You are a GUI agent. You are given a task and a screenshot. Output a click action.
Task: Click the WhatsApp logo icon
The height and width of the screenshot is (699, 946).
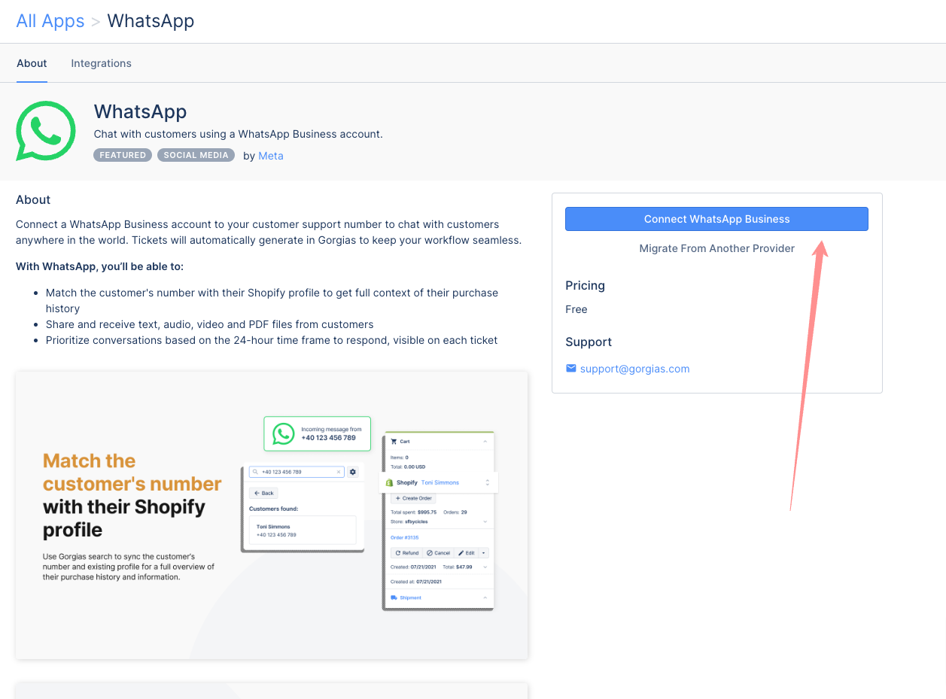(46, 131)
